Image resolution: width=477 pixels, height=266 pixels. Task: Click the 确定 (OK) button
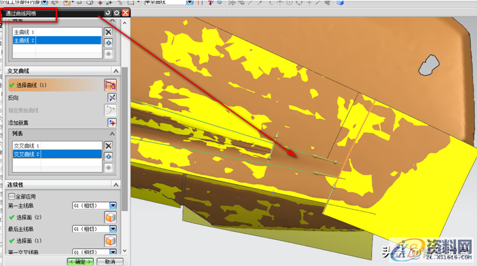[x=80, y=261]
